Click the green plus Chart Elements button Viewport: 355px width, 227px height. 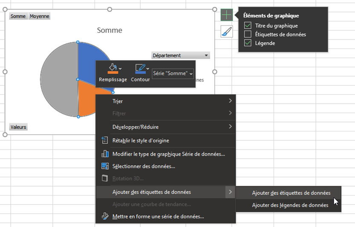click(x=226, y=15)
